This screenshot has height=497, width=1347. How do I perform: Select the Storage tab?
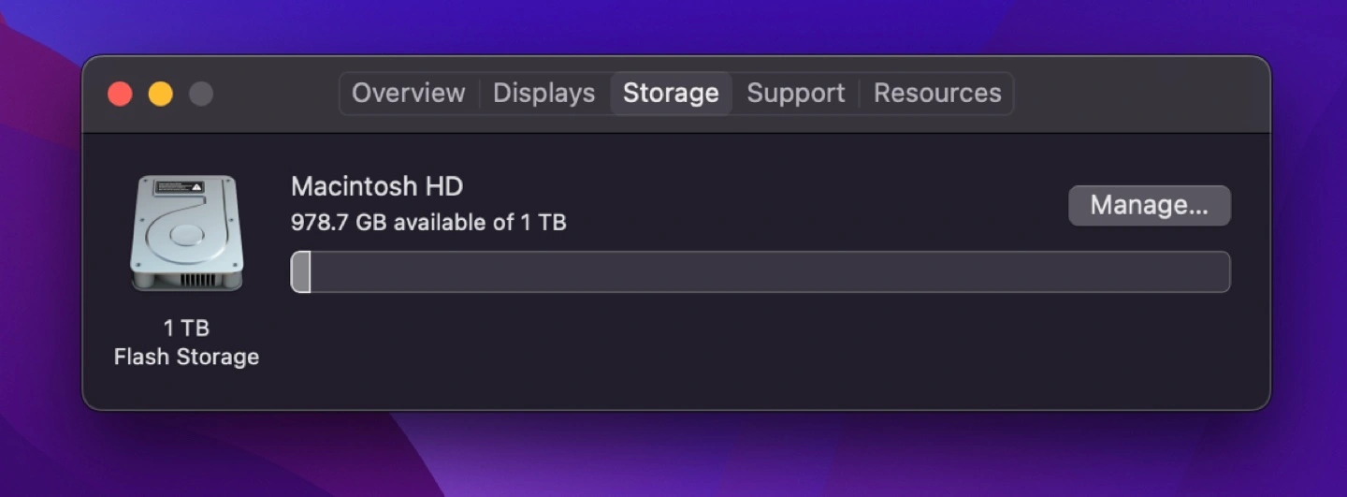coord(671,94)
